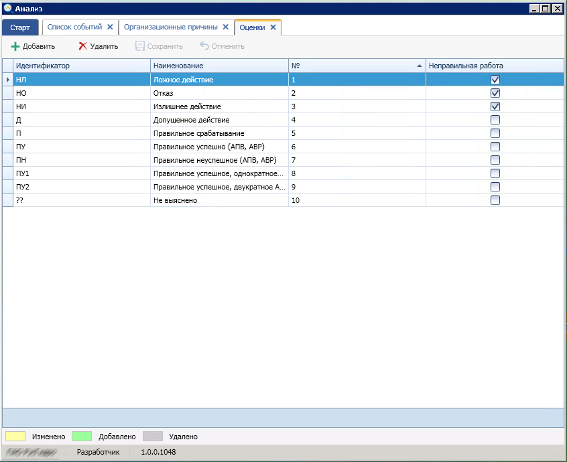Image resolution: width=567 pixels, height=462 pixels.
Task: Select number cell 10
Action: click(357, 200)
